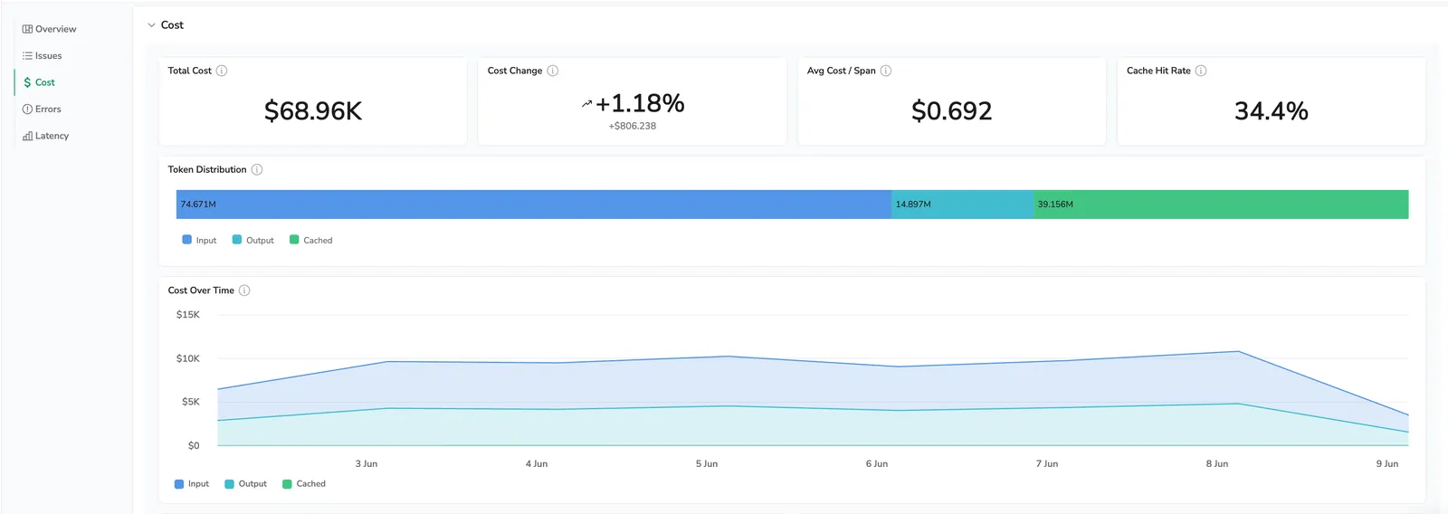Click the 9 Jun axis label

point(1387,464)
